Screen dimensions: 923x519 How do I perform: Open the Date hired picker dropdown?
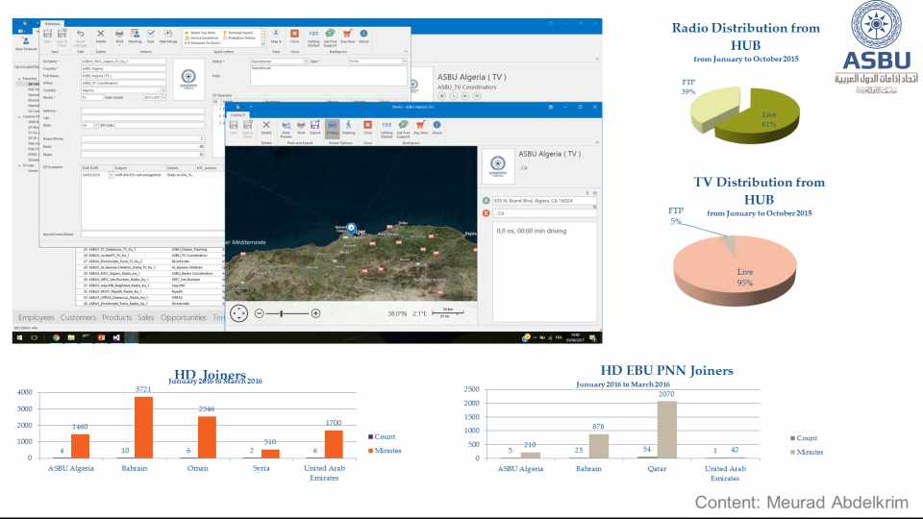(x=163, y=97)
